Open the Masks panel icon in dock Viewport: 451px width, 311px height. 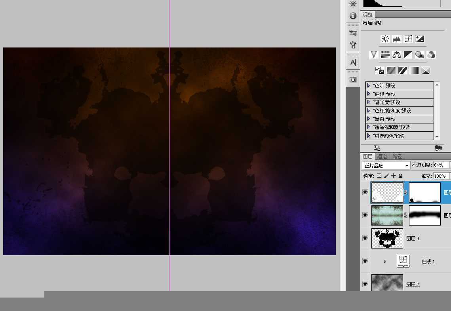tap(353, 80)
